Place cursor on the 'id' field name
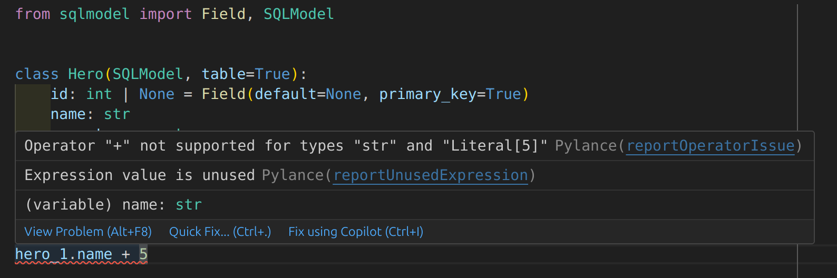 point(60,94)
